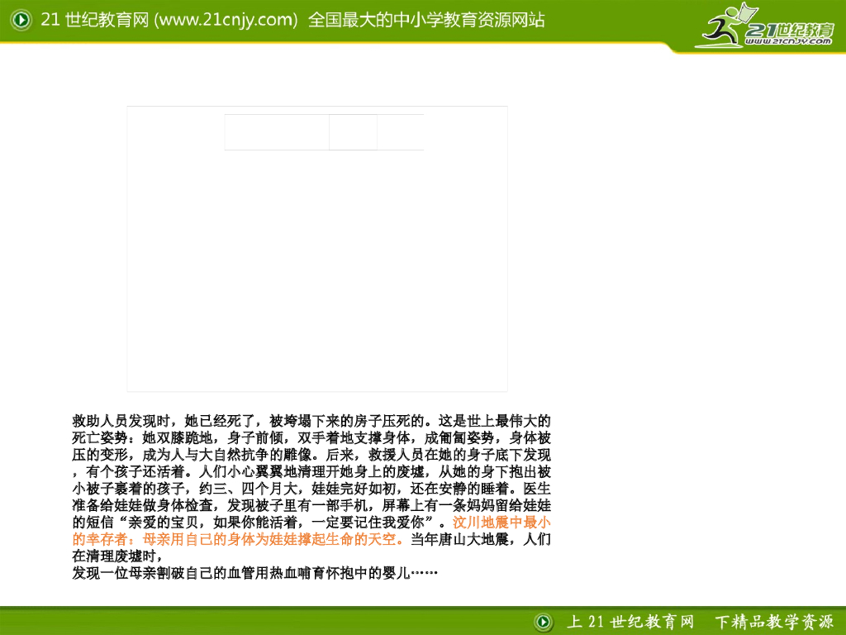Click the play icon in the top header

(21, 20)
